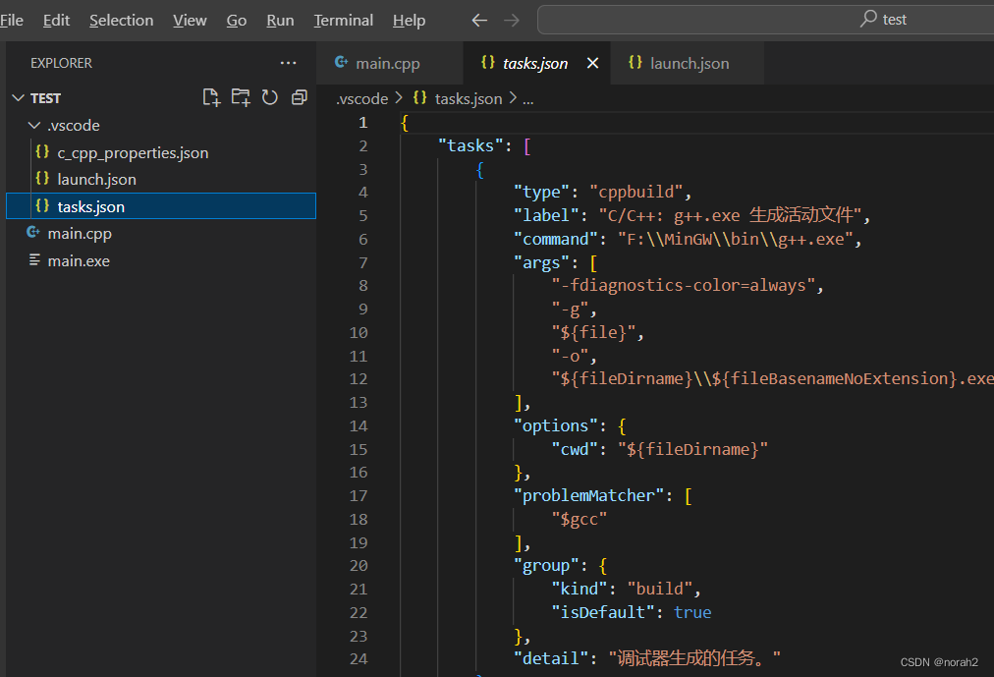Click line number 20 in the gutter

(359, 565)
